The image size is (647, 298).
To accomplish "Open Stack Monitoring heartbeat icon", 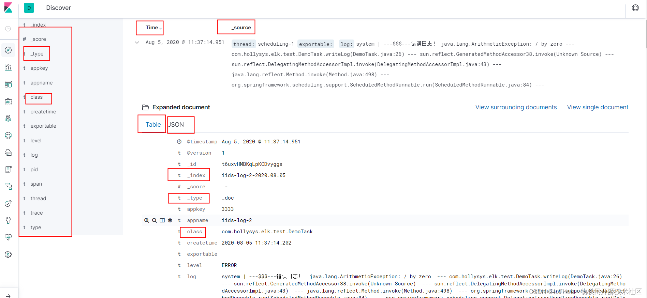I will pos(8,237).
